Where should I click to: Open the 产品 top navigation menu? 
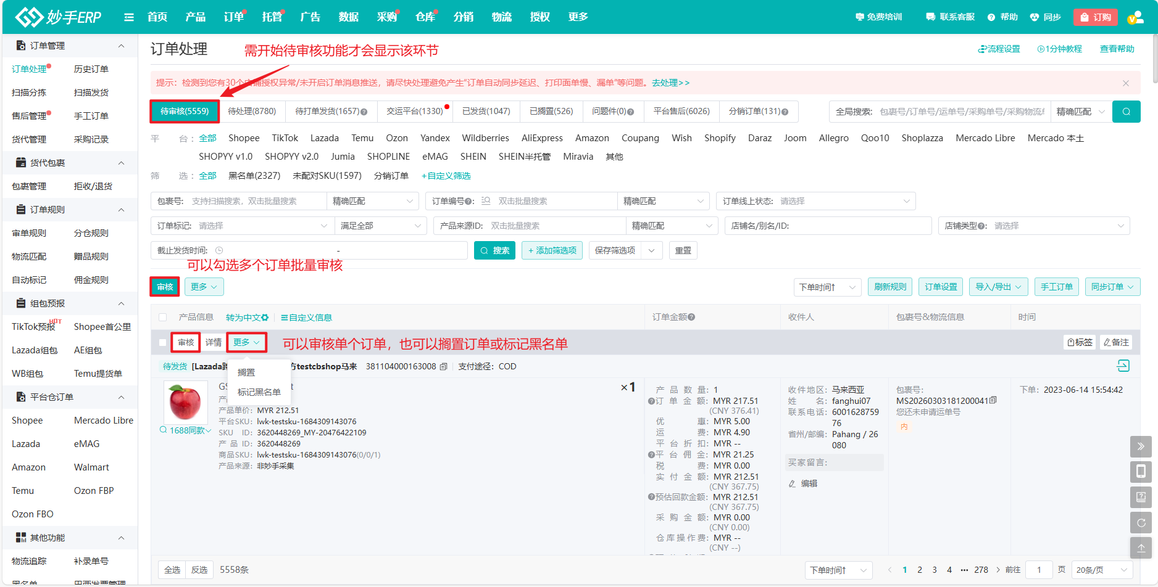click(x=196, y=17)
